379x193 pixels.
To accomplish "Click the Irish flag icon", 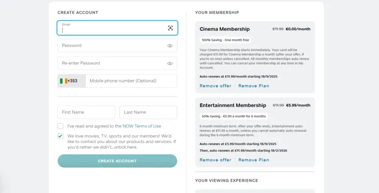I will click(64, 81).
